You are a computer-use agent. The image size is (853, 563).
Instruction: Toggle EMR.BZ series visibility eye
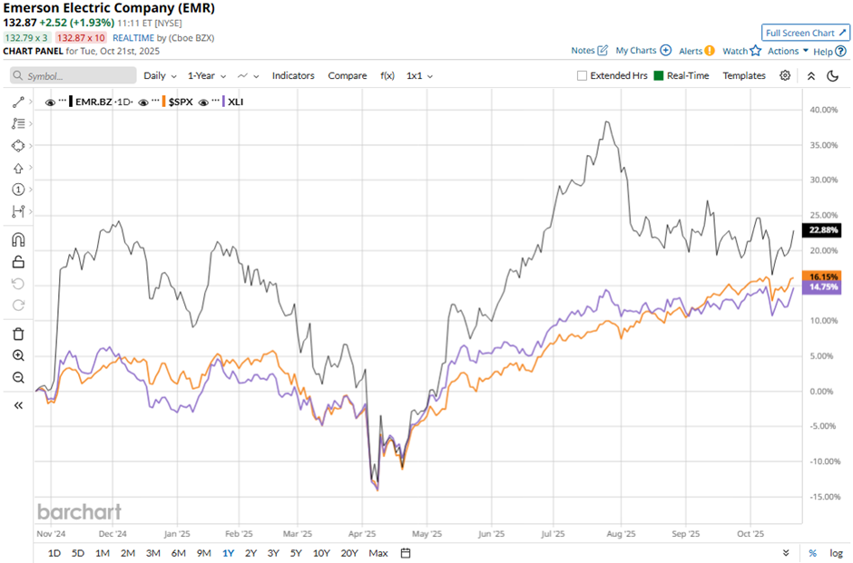pos(50,102)
